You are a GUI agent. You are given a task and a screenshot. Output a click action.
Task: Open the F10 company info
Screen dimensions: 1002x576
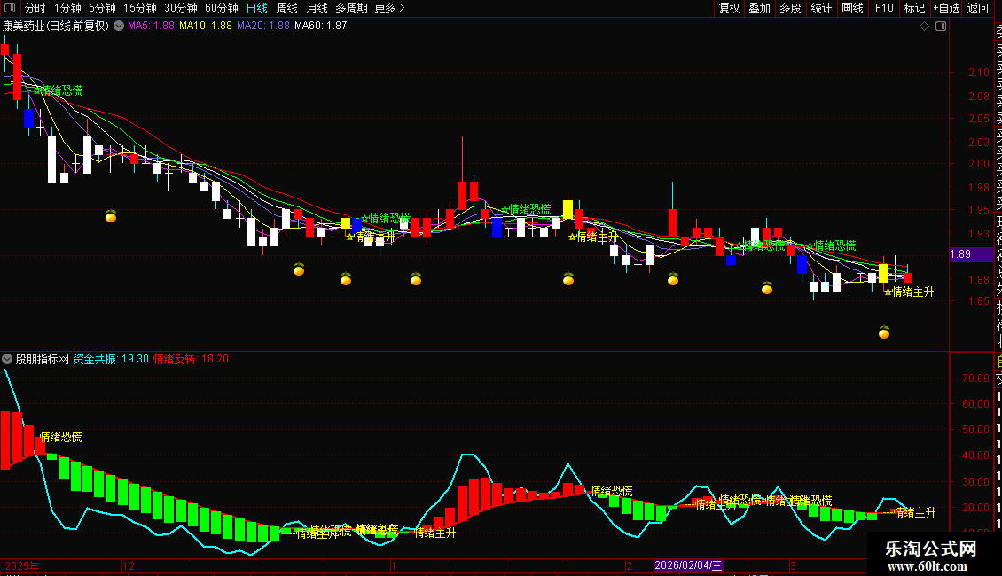pos(884,8)
